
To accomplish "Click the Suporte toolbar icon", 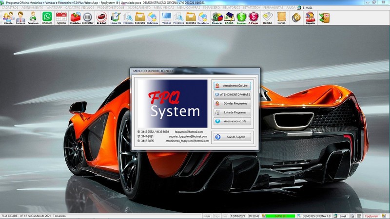I will pyautogui.click(x=310, y=18).
